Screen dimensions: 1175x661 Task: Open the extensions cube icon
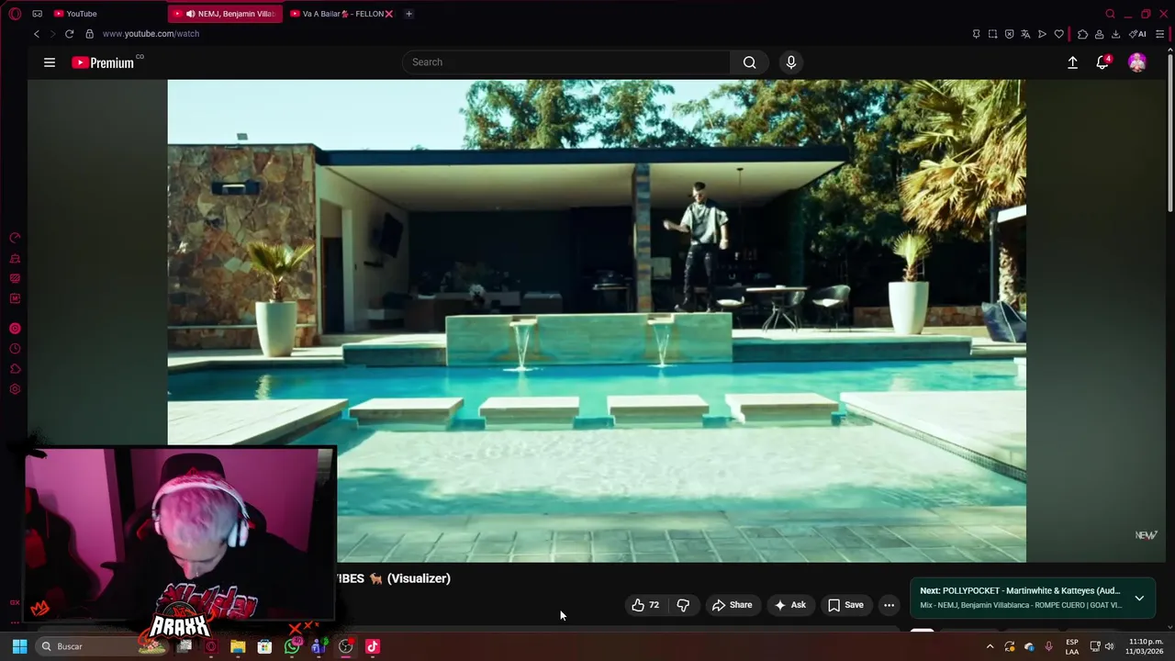(x=1082, y=34)
